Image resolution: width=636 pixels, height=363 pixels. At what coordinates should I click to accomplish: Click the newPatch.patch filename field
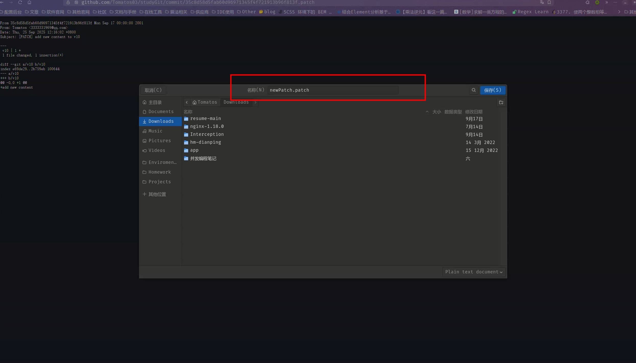(x=332, y=90)
